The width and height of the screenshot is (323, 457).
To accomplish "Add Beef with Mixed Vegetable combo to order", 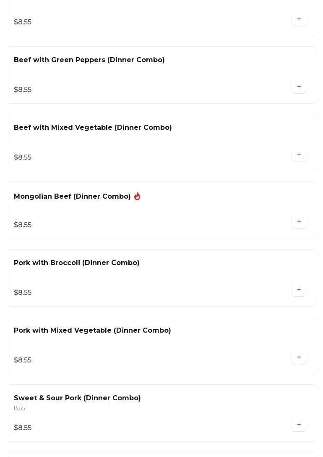I will click(x=299, y=155).
